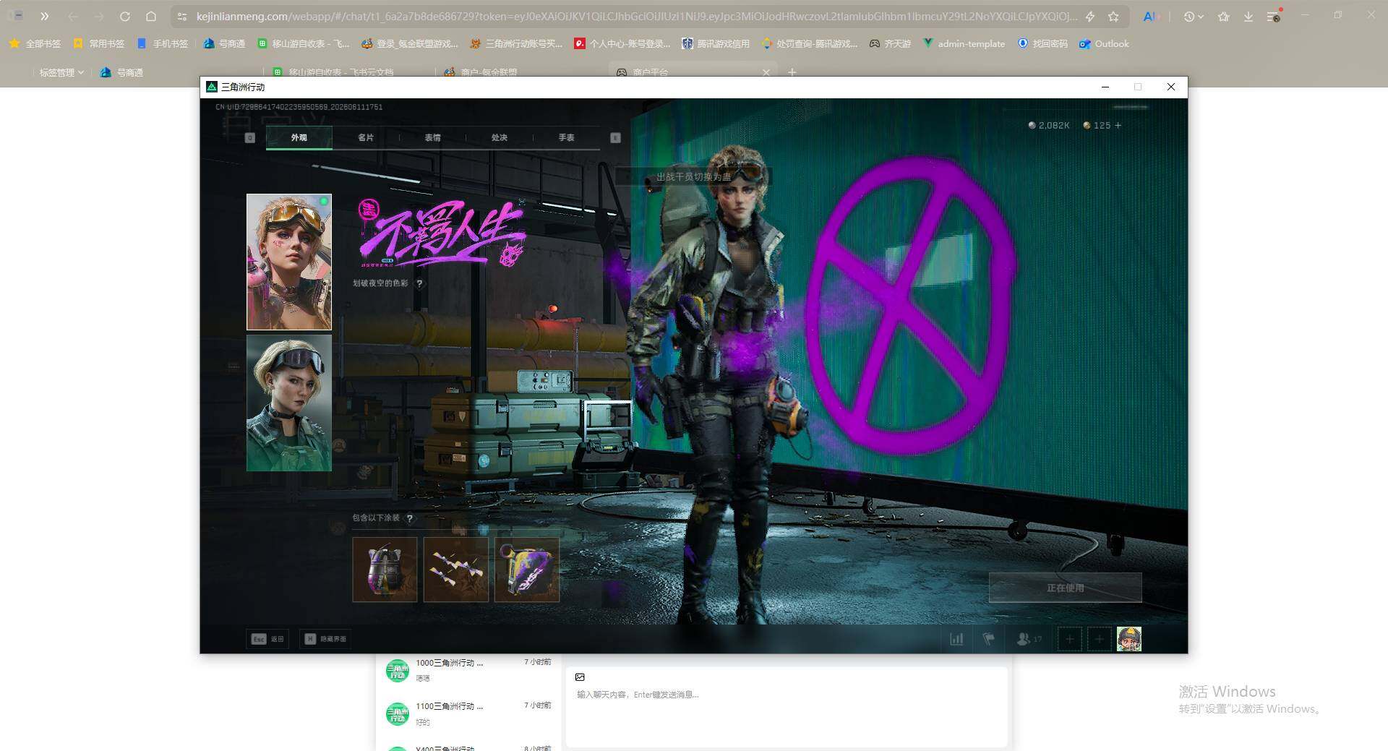Select the blonde green-uniform operator skin thumbnail
This screenshot has width=1388, height=751.
coord(289,403)
